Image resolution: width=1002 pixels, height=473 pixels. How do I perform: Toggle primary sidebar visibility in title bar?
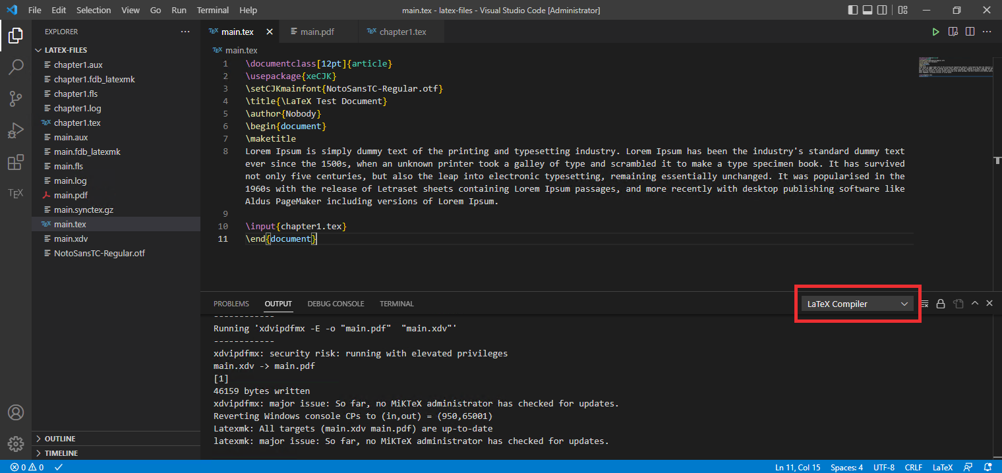(x=853, y=10)
